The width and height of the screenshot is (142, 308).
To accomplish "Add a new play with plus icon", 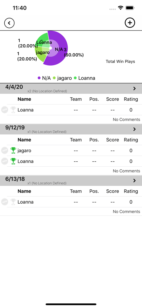I will (130, 23).
